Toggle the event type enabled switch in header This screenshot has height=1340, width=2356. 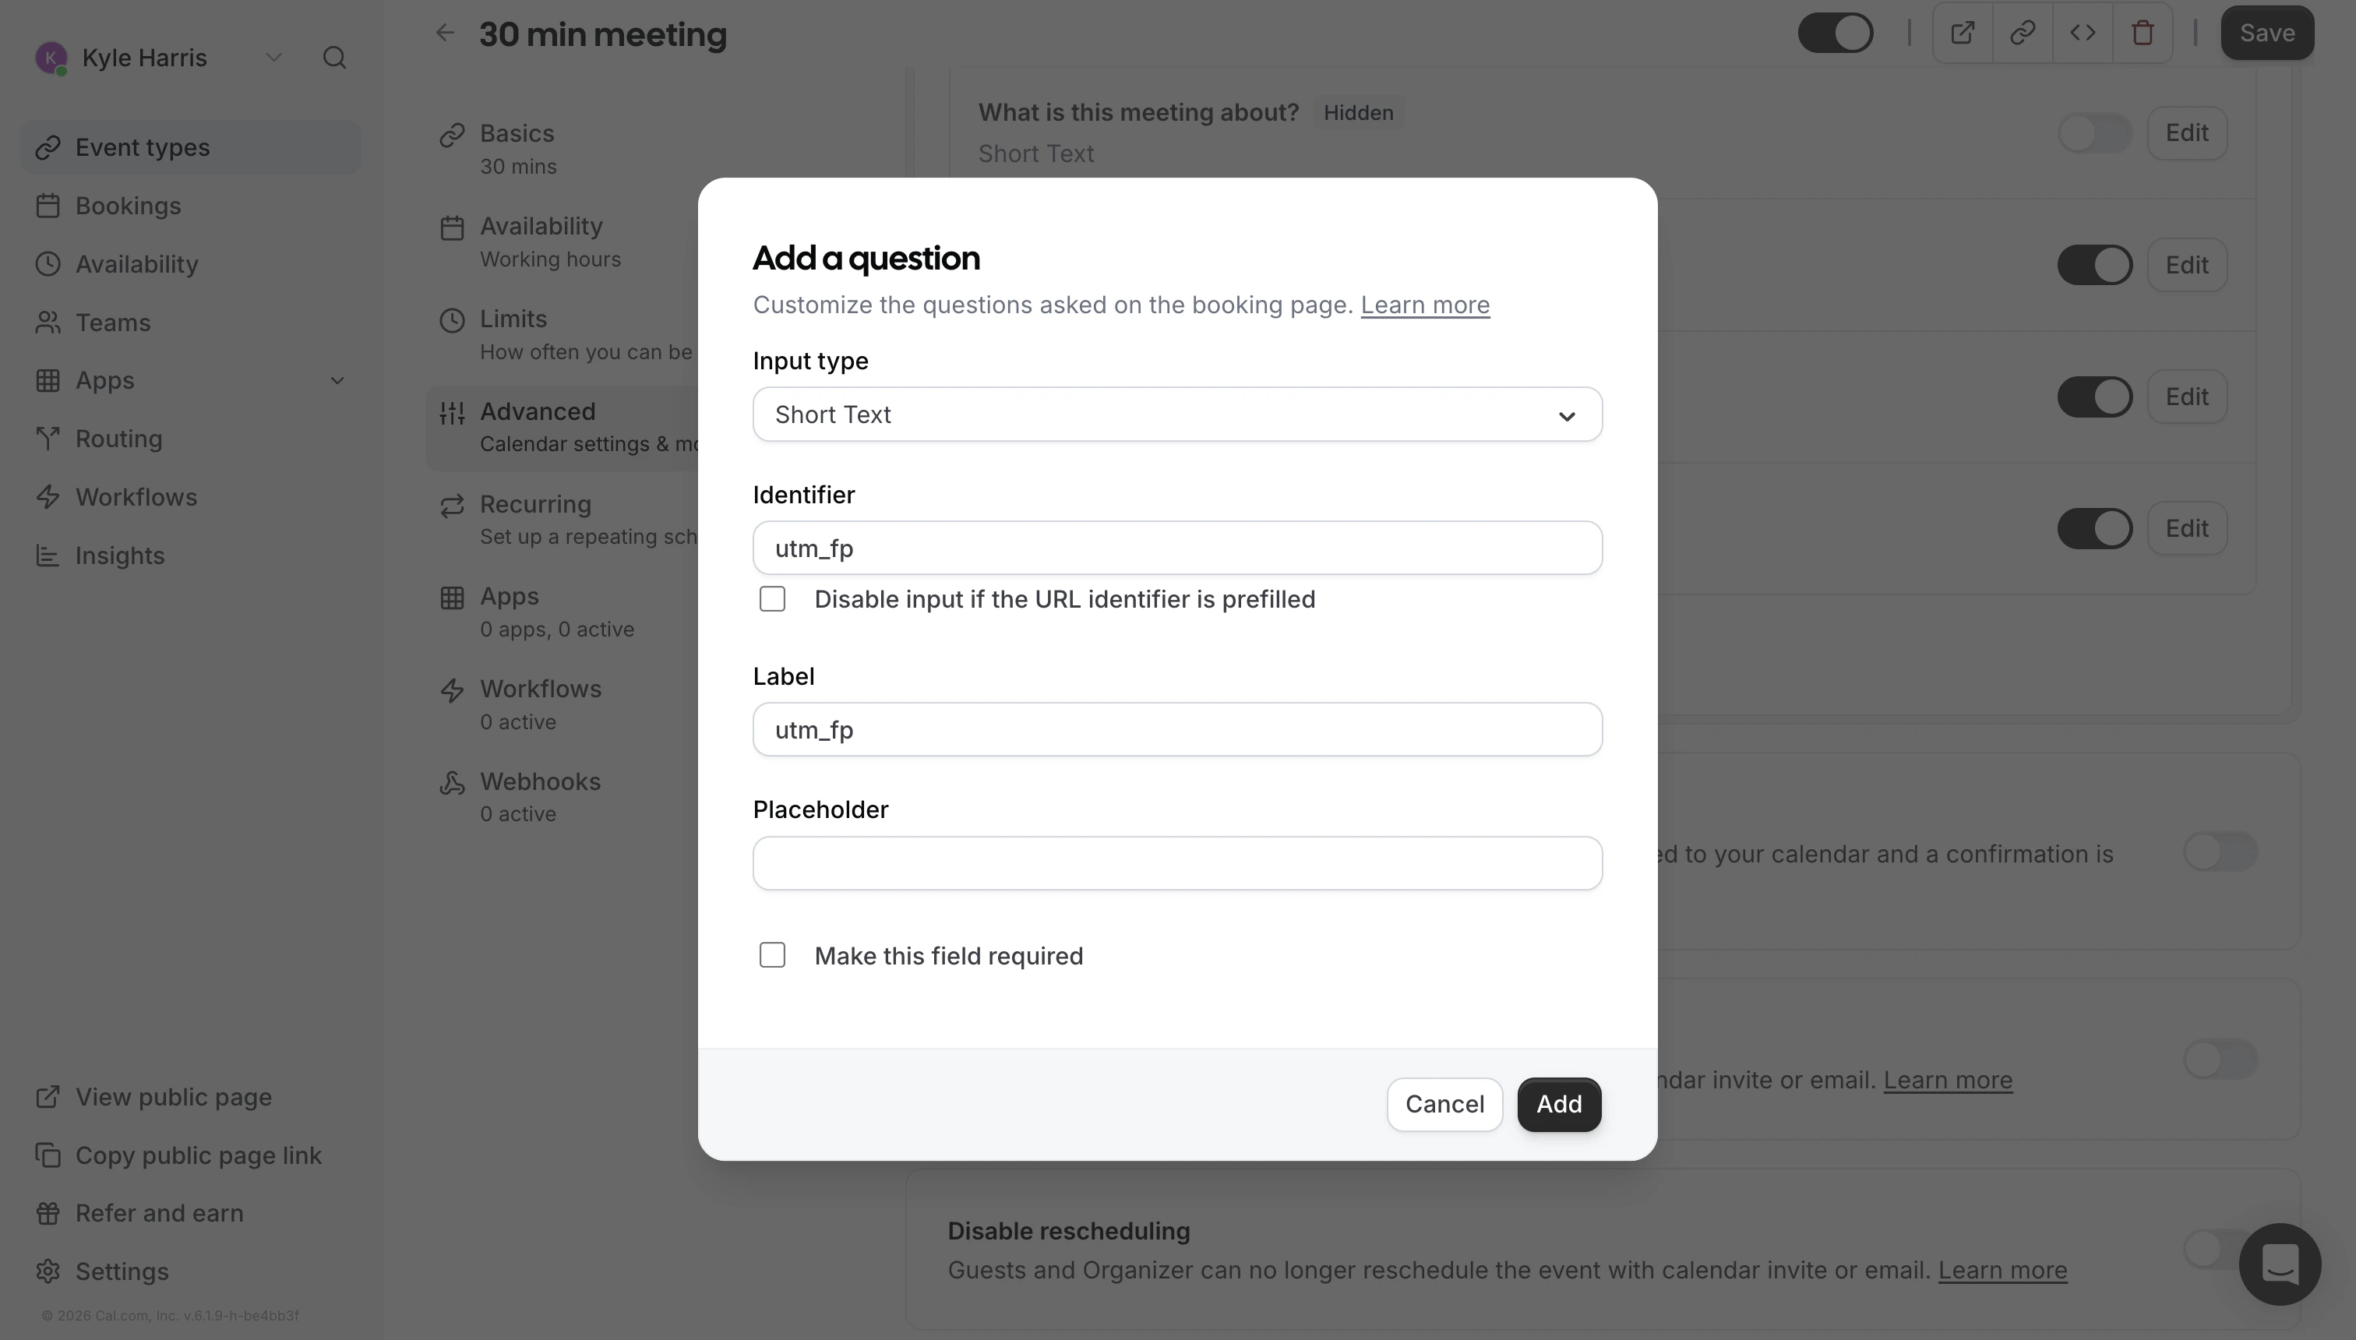pyautogui.click(x=1836, y=33)
